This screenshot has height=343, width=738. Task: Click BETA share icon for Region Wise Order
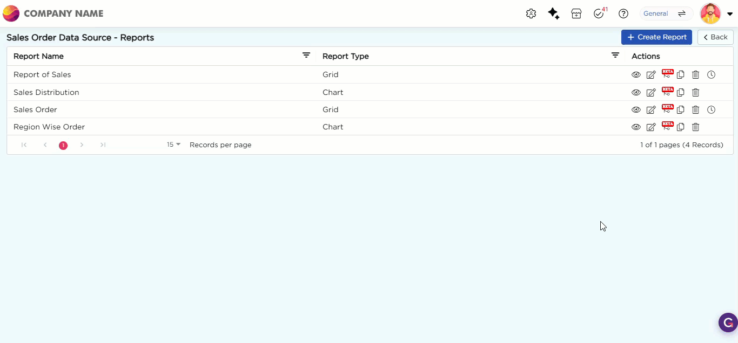(x=667, y=127)
